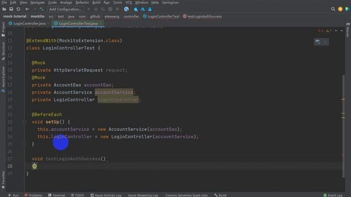This screenshot has width=351, height=197.
Task: Click the Stop square icon in toolbar
Action: pos(117,9)
